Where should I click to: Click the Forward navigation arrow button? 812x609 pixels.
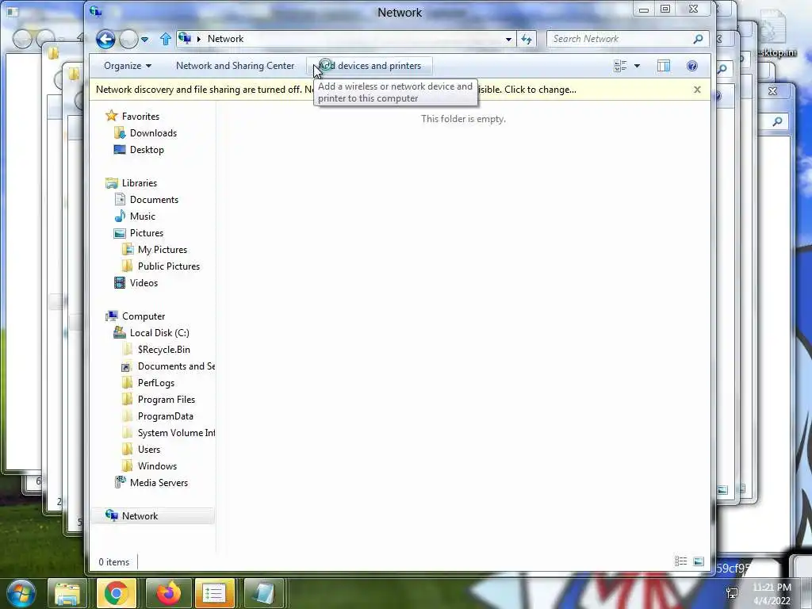[128, 39]
